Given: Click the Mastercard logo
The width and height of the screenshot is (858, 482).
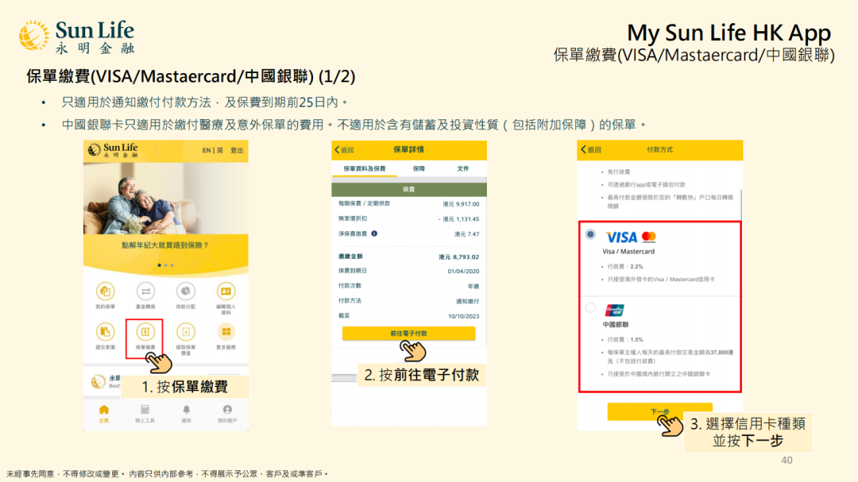Looking at the screenshot, I should tap(649, 237).
